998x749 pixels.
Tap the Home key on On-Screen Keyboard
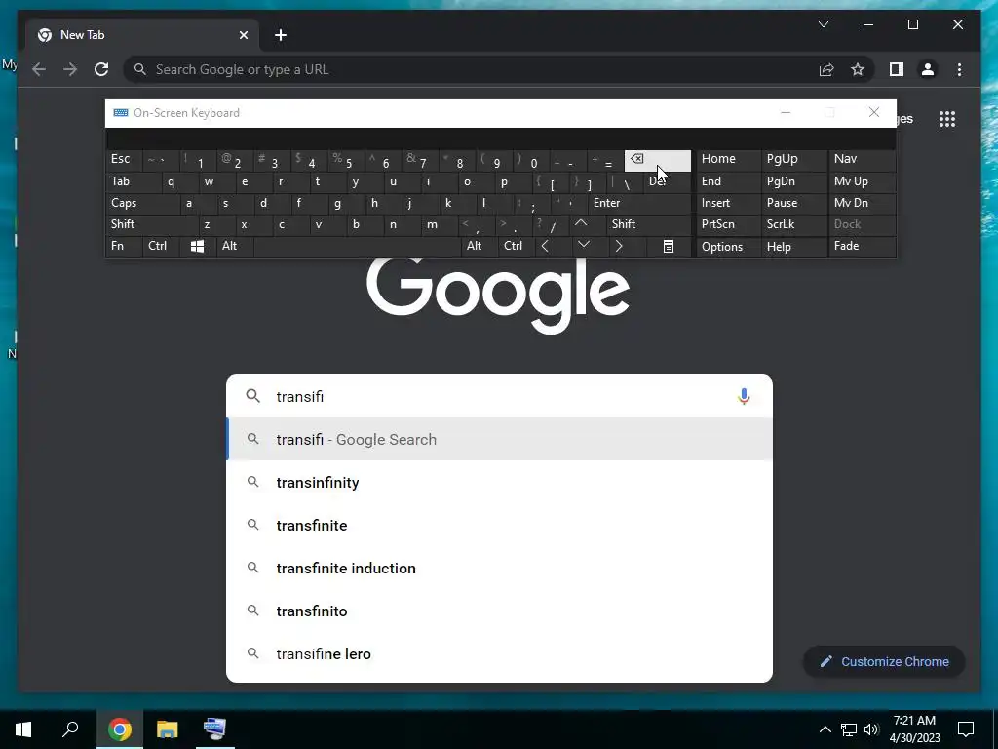[727, 159]
